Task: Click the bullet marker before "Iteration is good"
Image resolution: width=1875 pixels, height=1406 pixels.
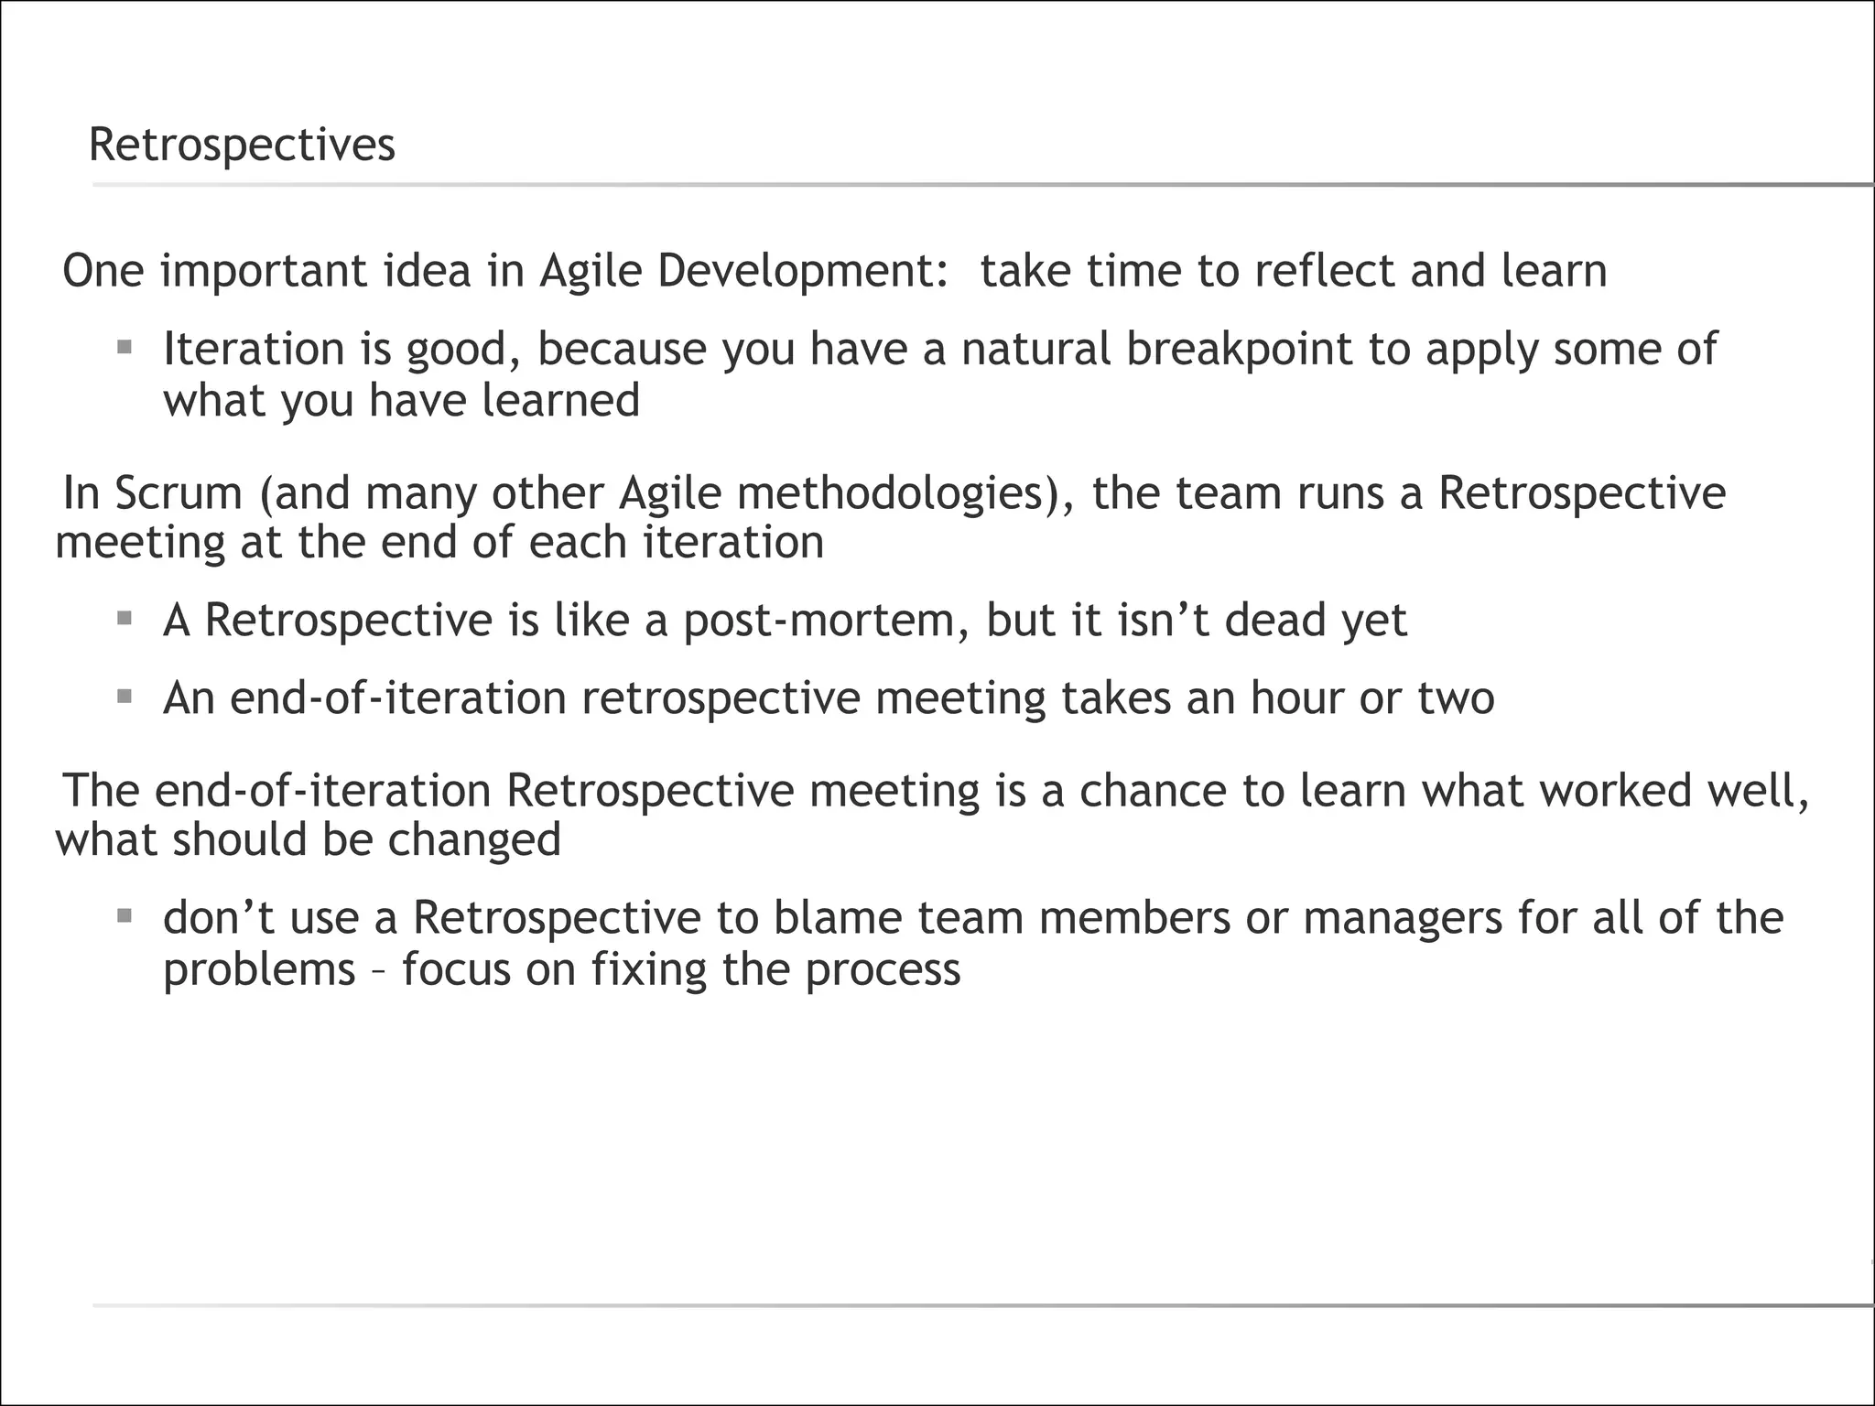Action: pyautogui.click(x=125, y=348)
